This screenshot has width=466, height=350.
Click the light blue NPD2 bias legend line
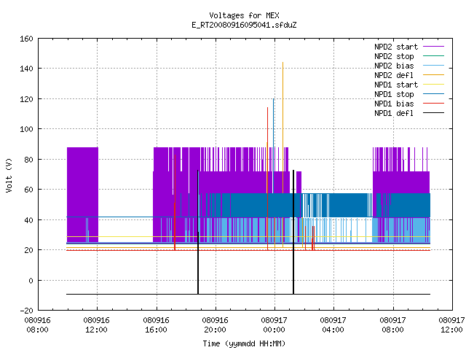pos(434,66)
